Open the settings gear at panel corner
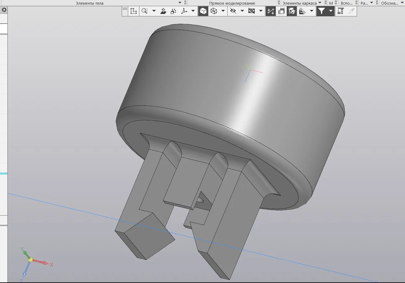This screenshot has height=283, width=405. 4,10
